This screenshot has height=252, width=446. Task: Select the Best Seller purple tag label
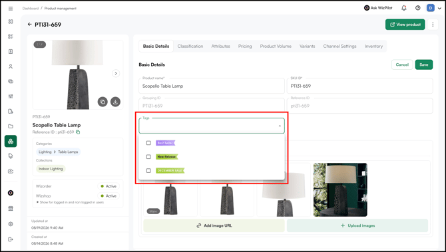(165, 143)
